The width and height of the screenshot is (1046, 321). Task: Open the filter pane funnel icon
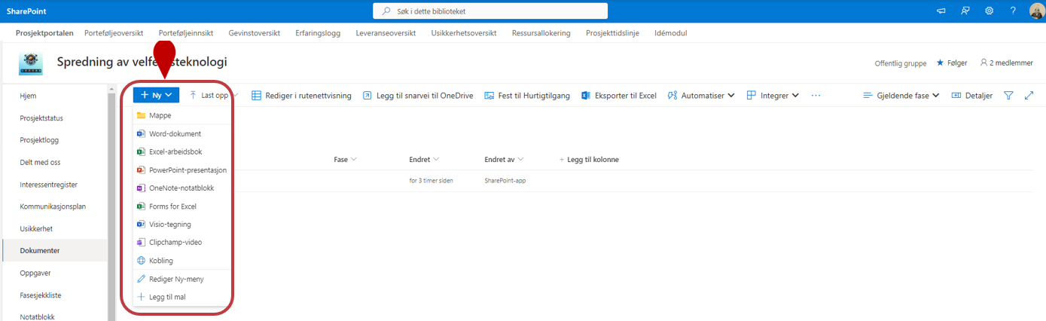(1009, 96)
